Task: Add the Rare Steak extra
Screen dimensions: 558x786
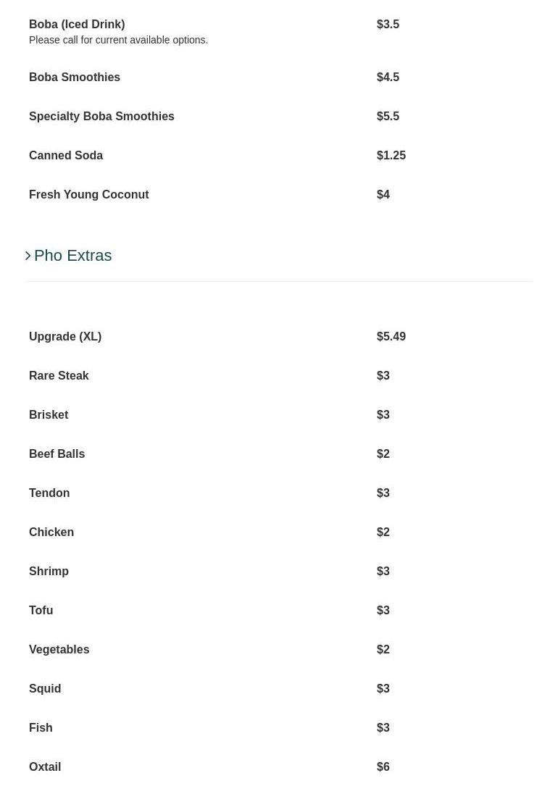Action: pos(59,376)
